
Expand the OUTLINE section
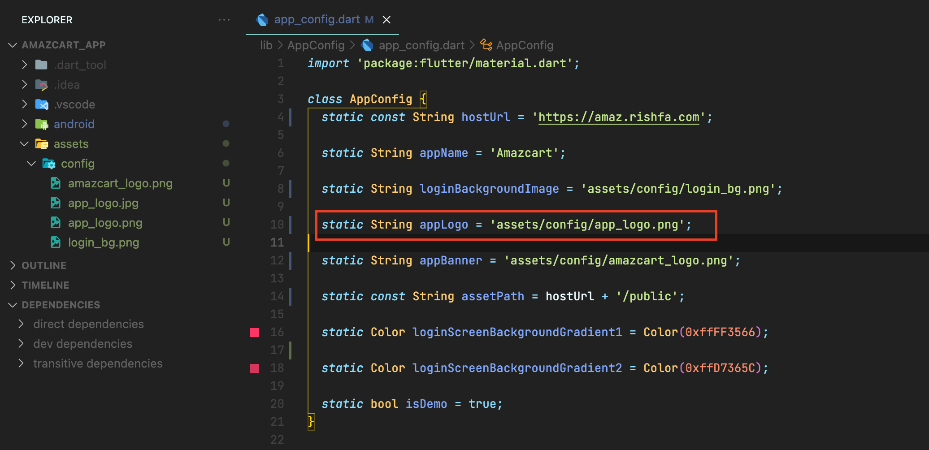(13, 265)
